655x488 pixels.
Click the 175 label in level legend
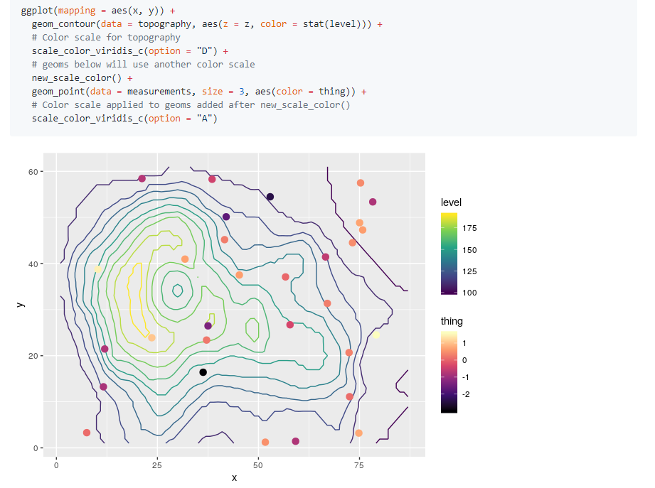point(469,228)
